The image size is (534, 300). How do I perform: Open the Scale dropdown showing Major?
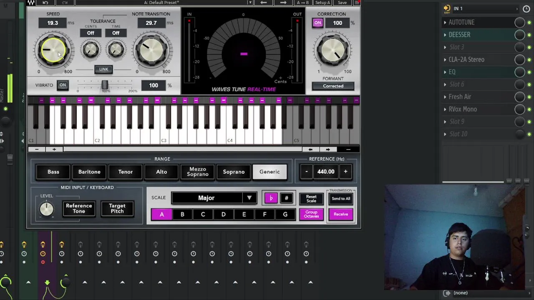pos(214,198)
